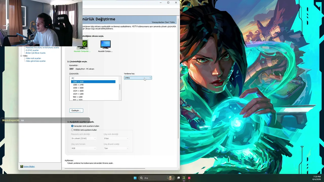324x182 pixels.
Task: Select 'Varsayılan renk ayarlarını kullan' radio button
Action: (72, 126)
